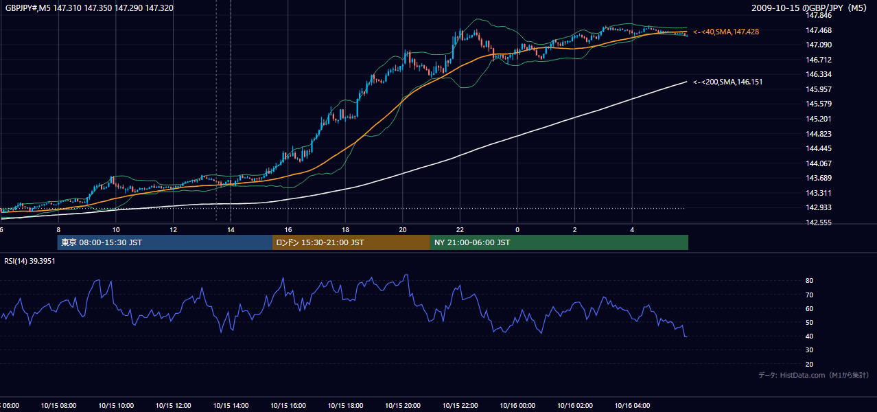Screen dimensions: 877x412
Task: Click the RSI axis level 60
Action: pos(809,308)
